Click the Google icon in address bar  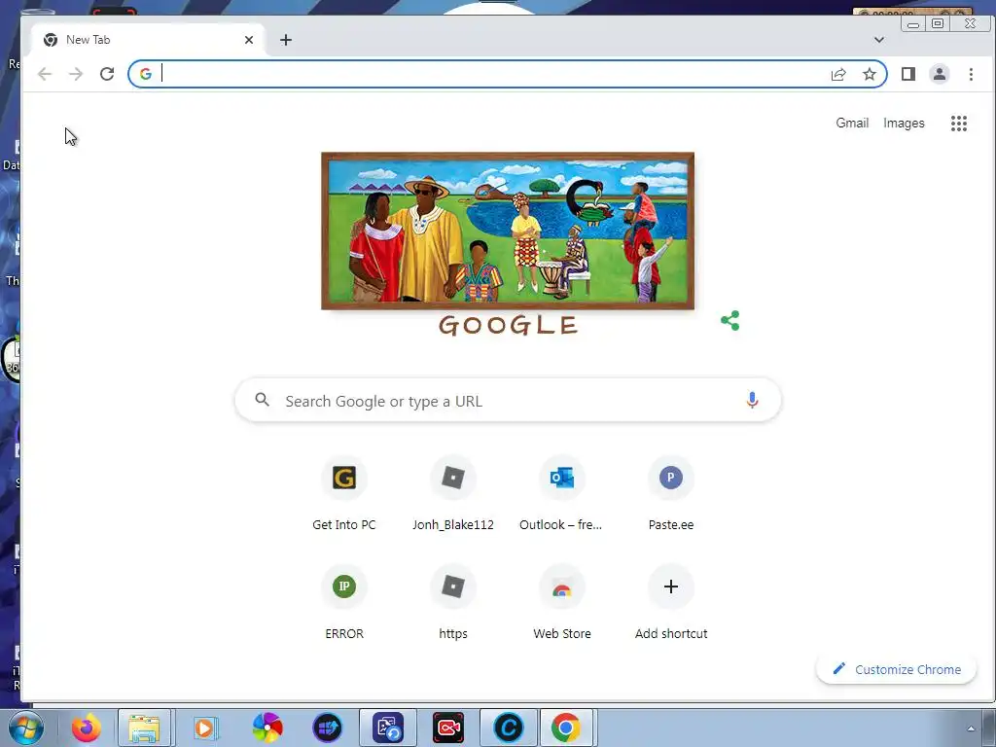146,74
